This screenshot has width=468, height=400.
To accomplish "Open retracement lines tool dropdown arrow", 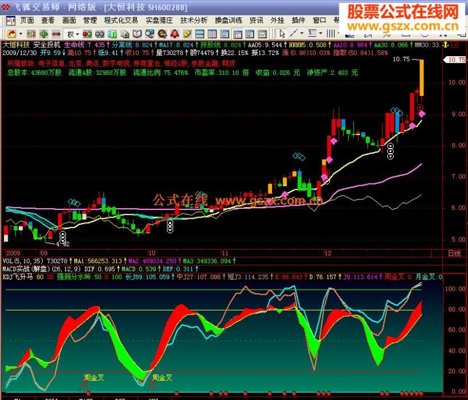I will 321,33.
